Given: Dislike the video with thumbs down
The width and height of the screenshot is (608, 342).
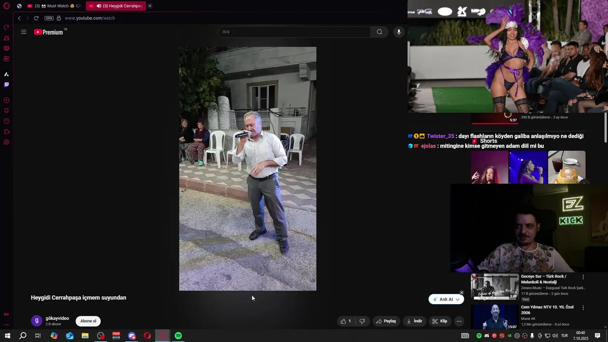Looking at the screenshot, I should coord(362,321).
